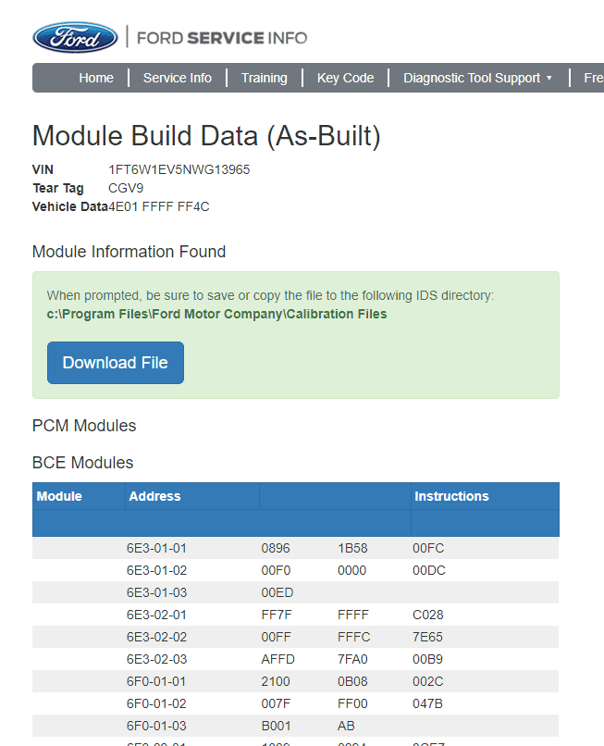Viewport: 604px width, 746px height.
Task: Expand the Diagnostic Tool Support dropdown
Action: (477, 78)
